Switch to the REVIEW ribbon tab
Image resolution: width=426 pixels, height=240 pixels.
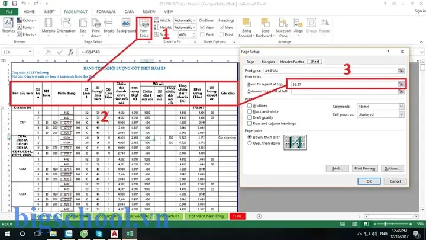click(x=149, y=12)
